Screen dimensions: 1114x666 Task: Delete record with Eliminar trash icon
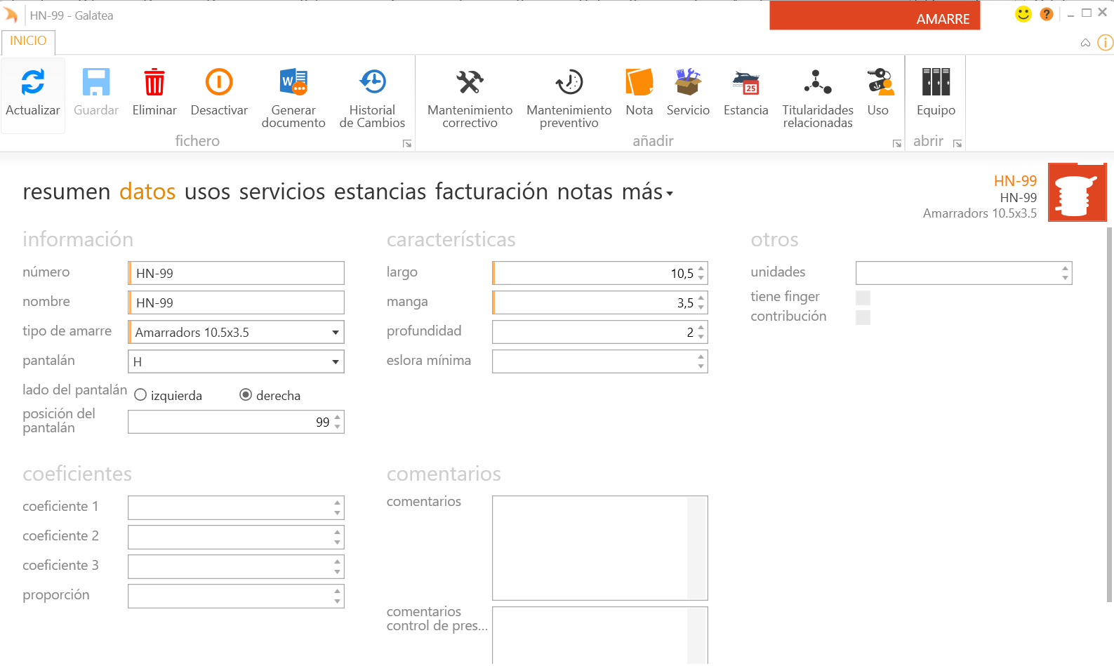[154, 83]
